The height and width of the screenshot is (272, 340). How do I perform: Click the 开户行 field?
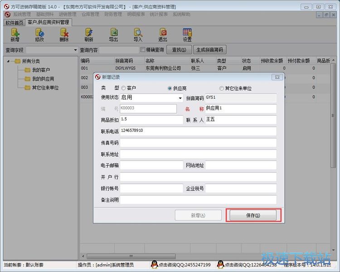(x=198, y=177)
